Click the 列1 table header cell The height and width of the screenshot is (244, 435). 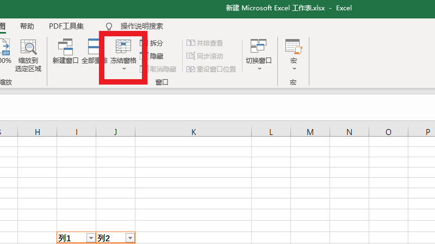click(71, 238)
